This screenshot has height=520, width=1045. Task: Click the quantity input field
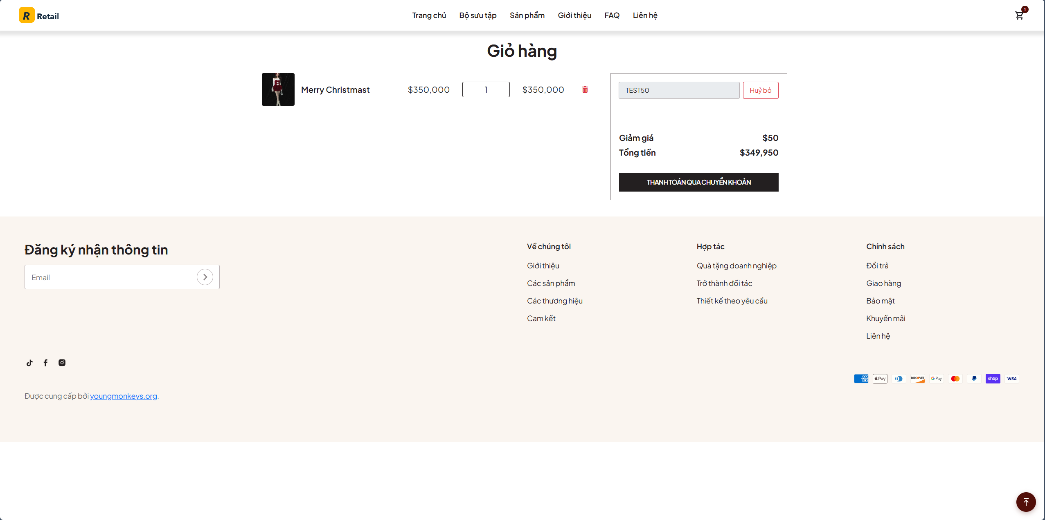486,89
